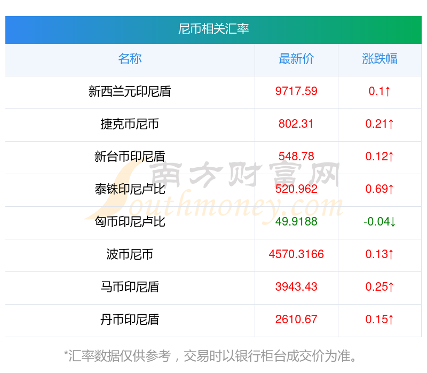
Task: Click the 涨跌幅 column header
Action: tap(379, 59)
